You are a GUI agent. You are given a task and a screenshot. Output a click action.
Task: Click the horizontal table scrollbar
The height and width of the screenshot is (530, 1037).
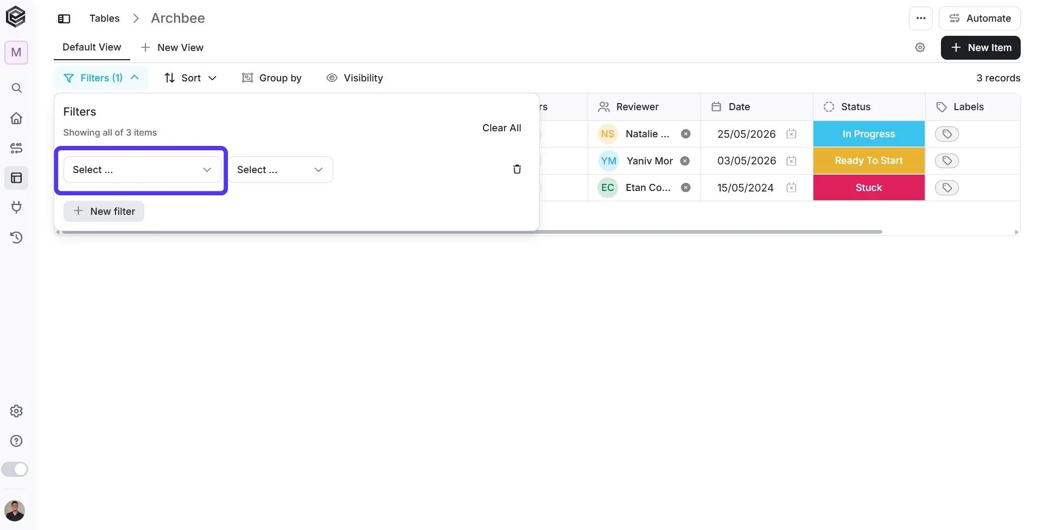(472, 232)
